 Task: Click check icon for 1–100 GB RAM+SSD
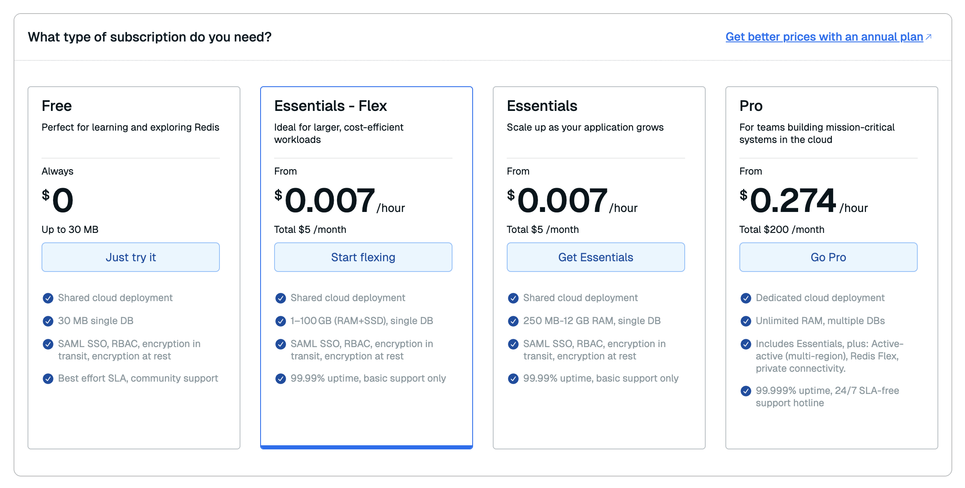pyautogui.click(x=281, y=321)
